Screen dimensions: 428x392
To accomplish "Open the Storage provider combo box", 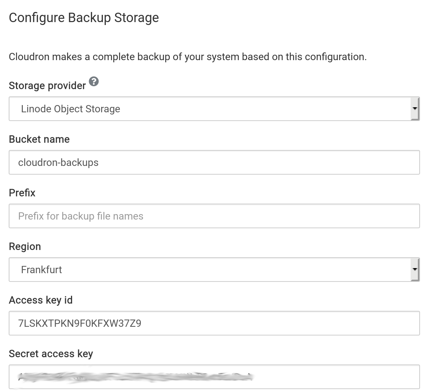I will coord(210,109).
